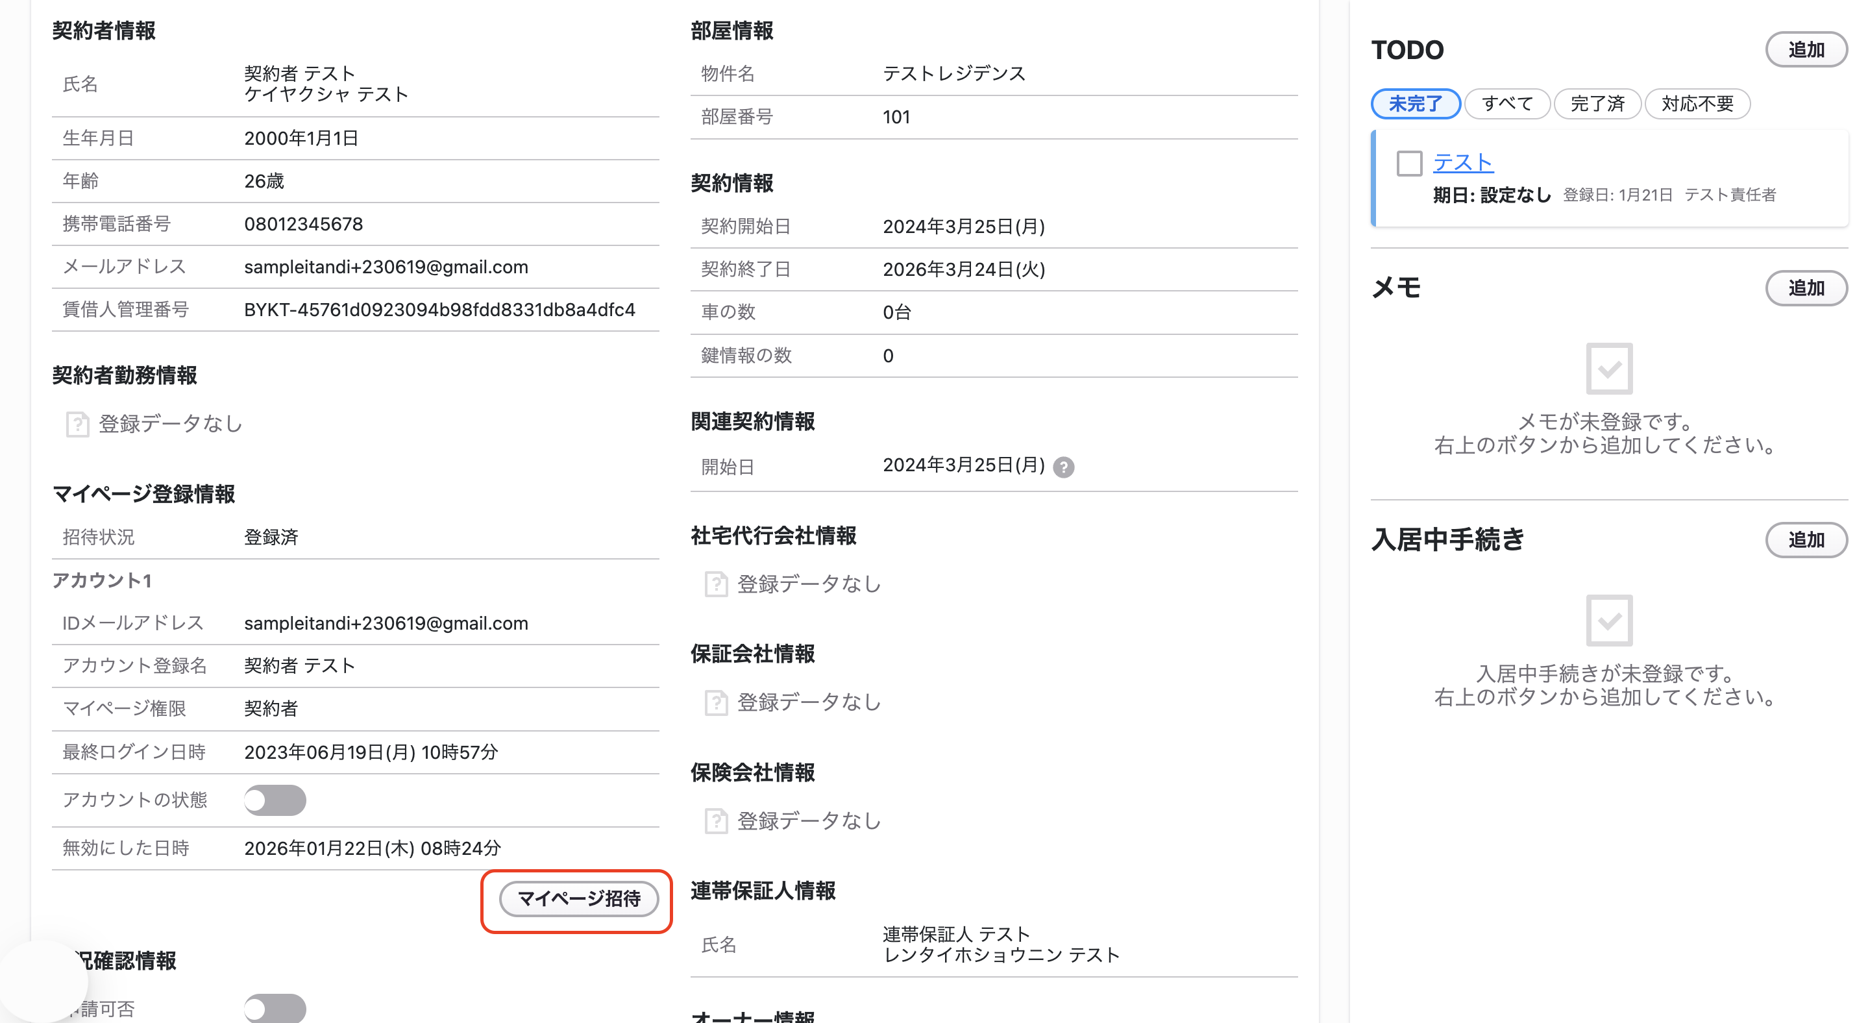Click TODO meta 登録日: 1月21日
The height and width of the screenshot is (1023, 1868).
1617,194
